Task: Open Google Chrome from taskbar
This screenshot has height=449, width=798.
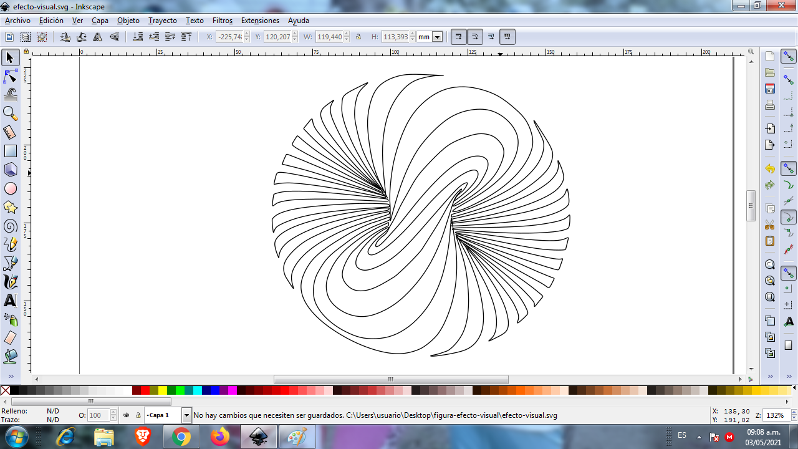Action: tap(181, 437)
